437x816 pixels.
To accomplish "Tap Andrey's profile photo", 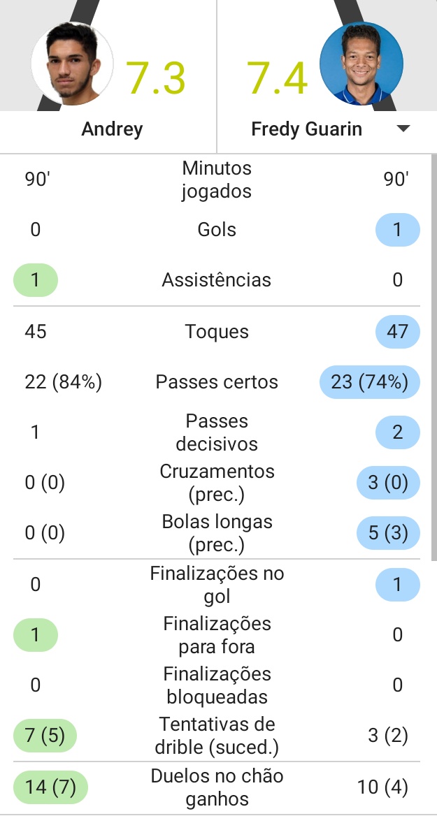I will click(x=73, y=64).
